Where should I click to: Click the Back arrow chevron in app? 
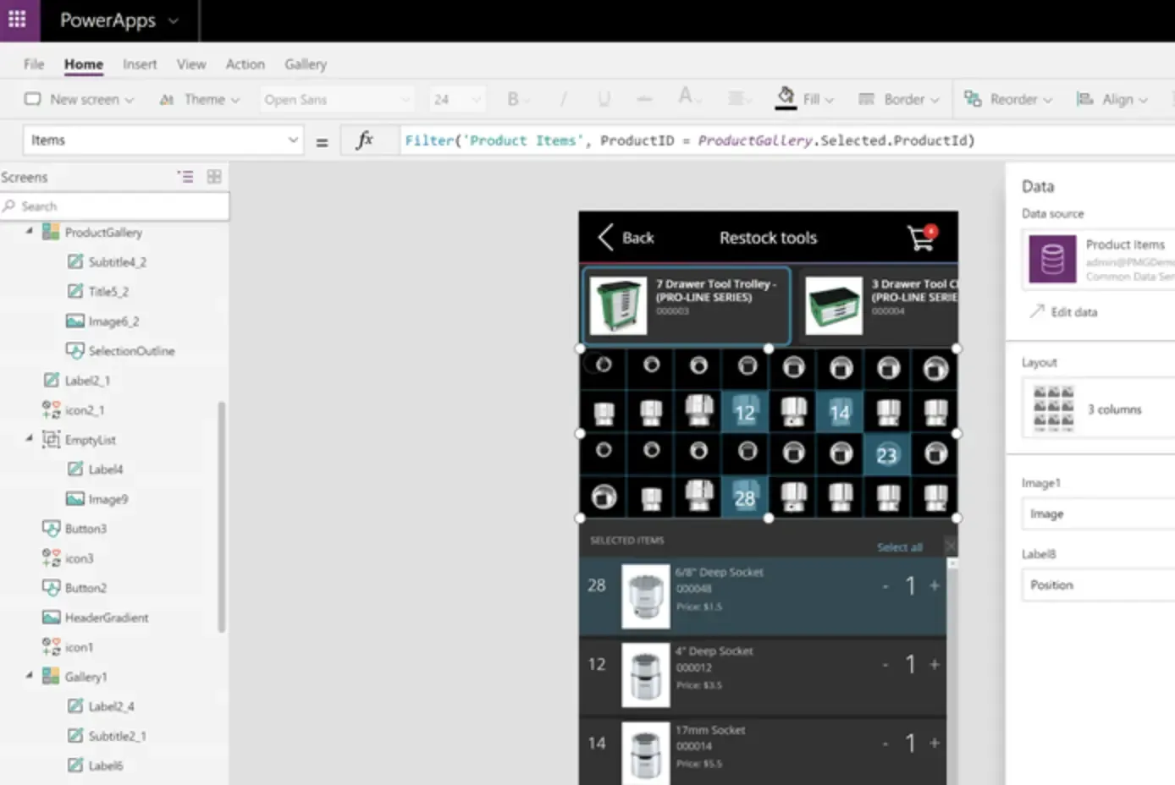pyautogui.click(x=605, y=238)
